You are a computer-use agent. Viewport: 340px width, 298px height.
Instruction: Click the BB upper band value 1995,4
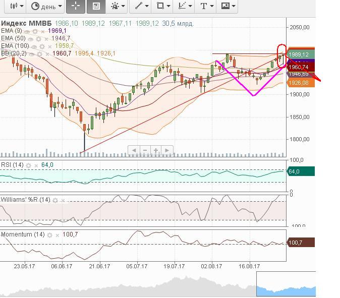pyautogui.click(x=84, y=53)
